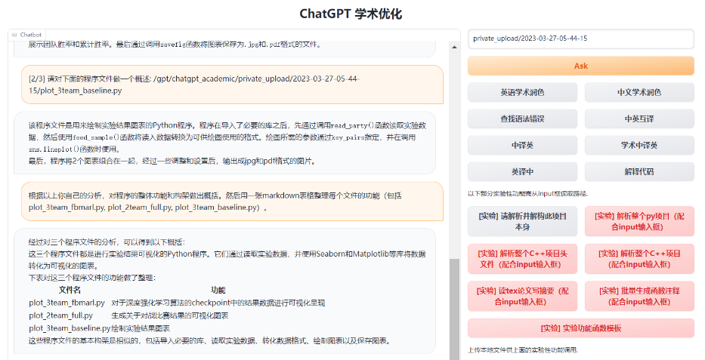Run [实验] 请解析并解构此项目本身
Viewport: 705px width, 360px height.
click(522, 221)
